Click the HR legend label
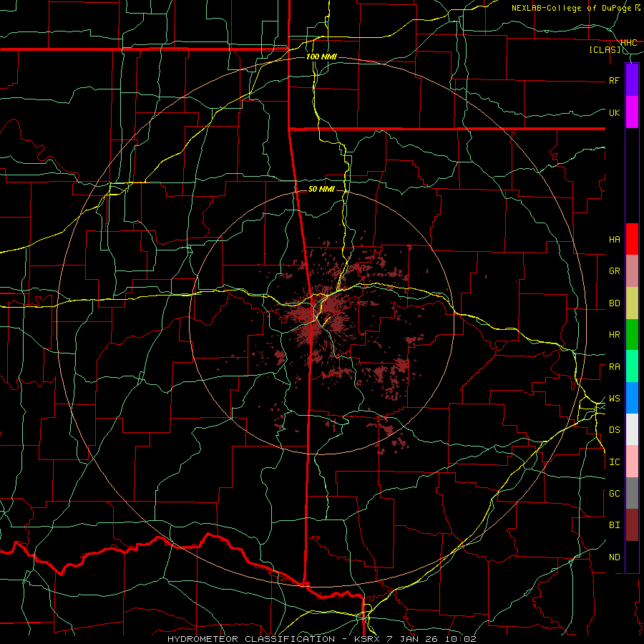 pos(614,335)
